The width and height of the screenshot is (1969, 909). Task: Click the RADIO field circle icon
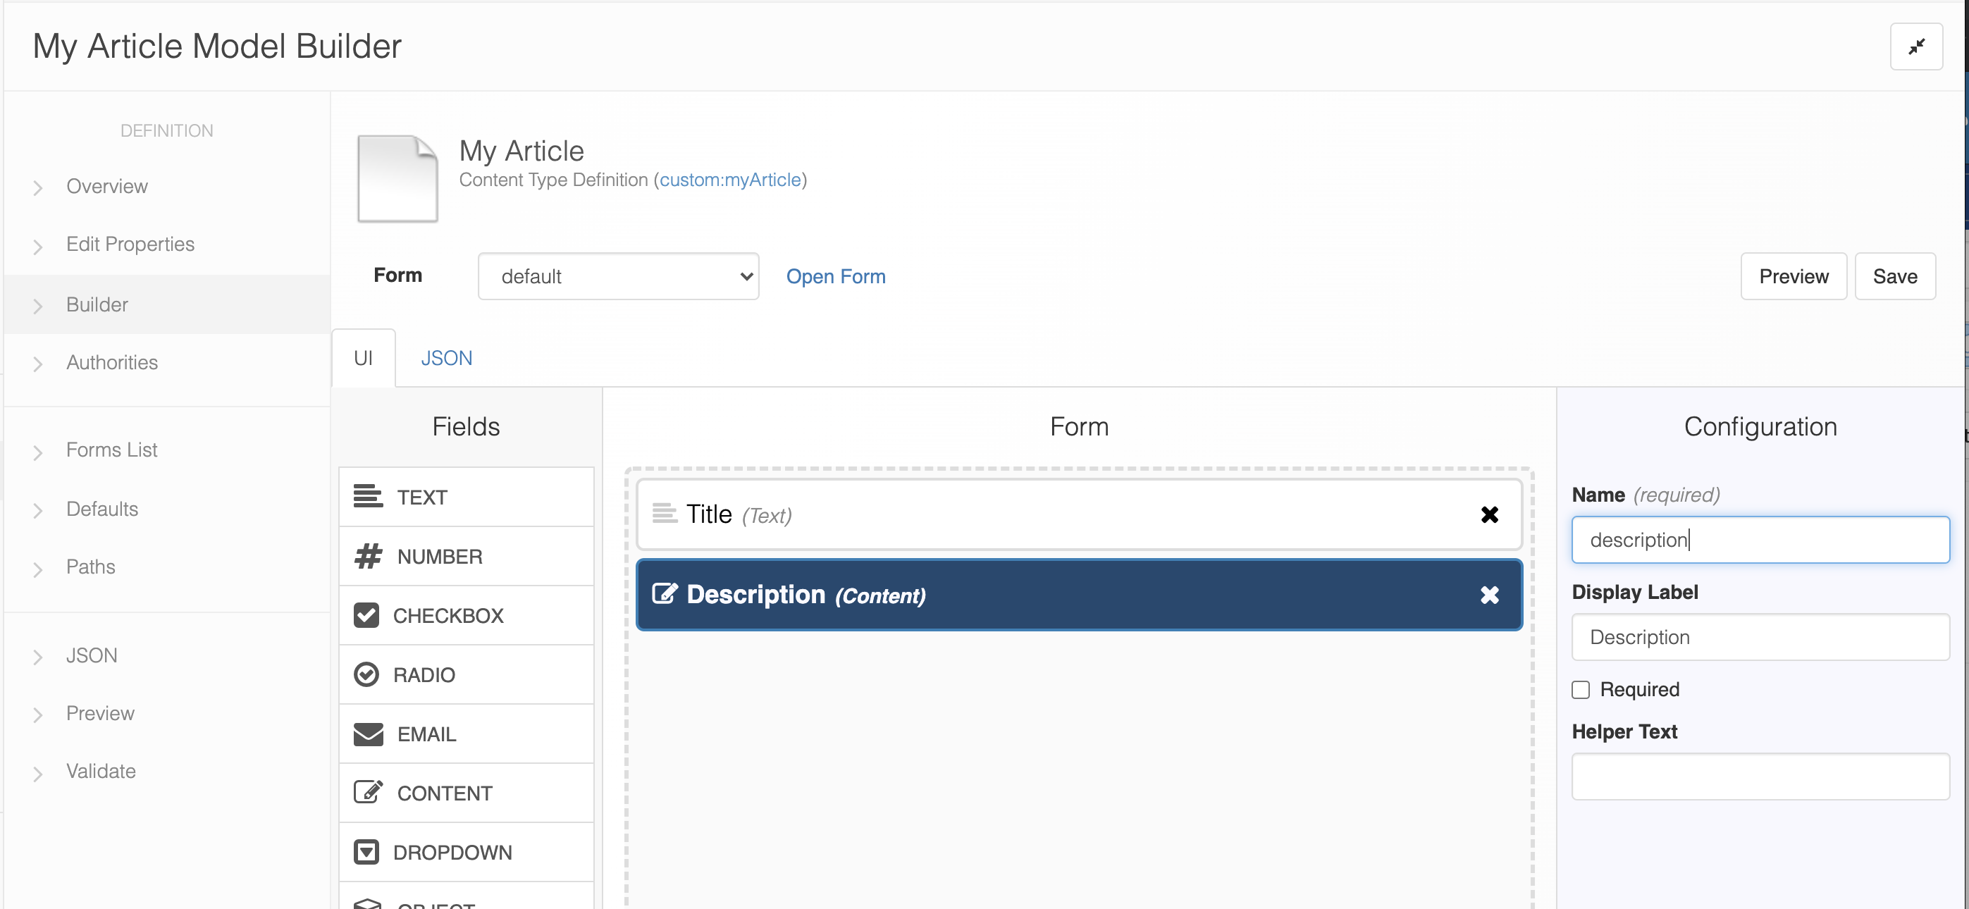pos(366,674)
